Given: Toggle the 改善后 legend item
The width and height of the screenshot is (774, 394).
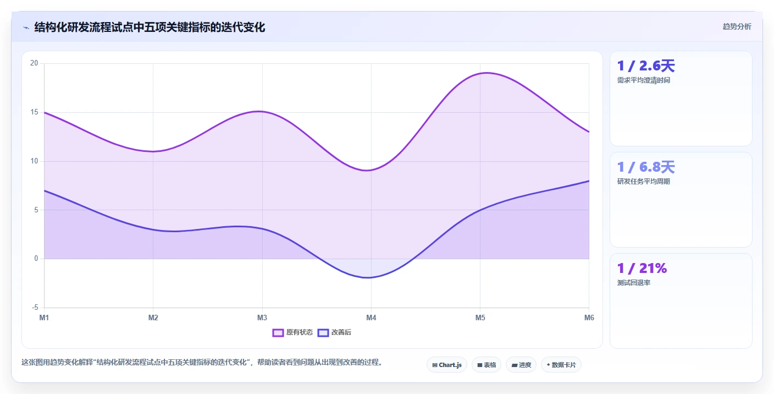Looking at the screenshot, I should coord(335,332).
